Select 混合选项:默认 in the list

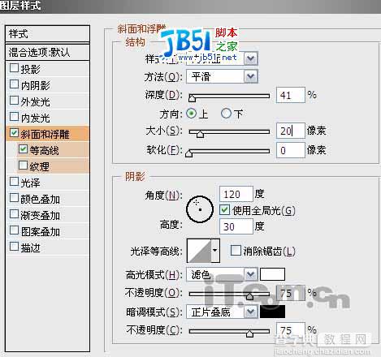[x=47, y=52]
